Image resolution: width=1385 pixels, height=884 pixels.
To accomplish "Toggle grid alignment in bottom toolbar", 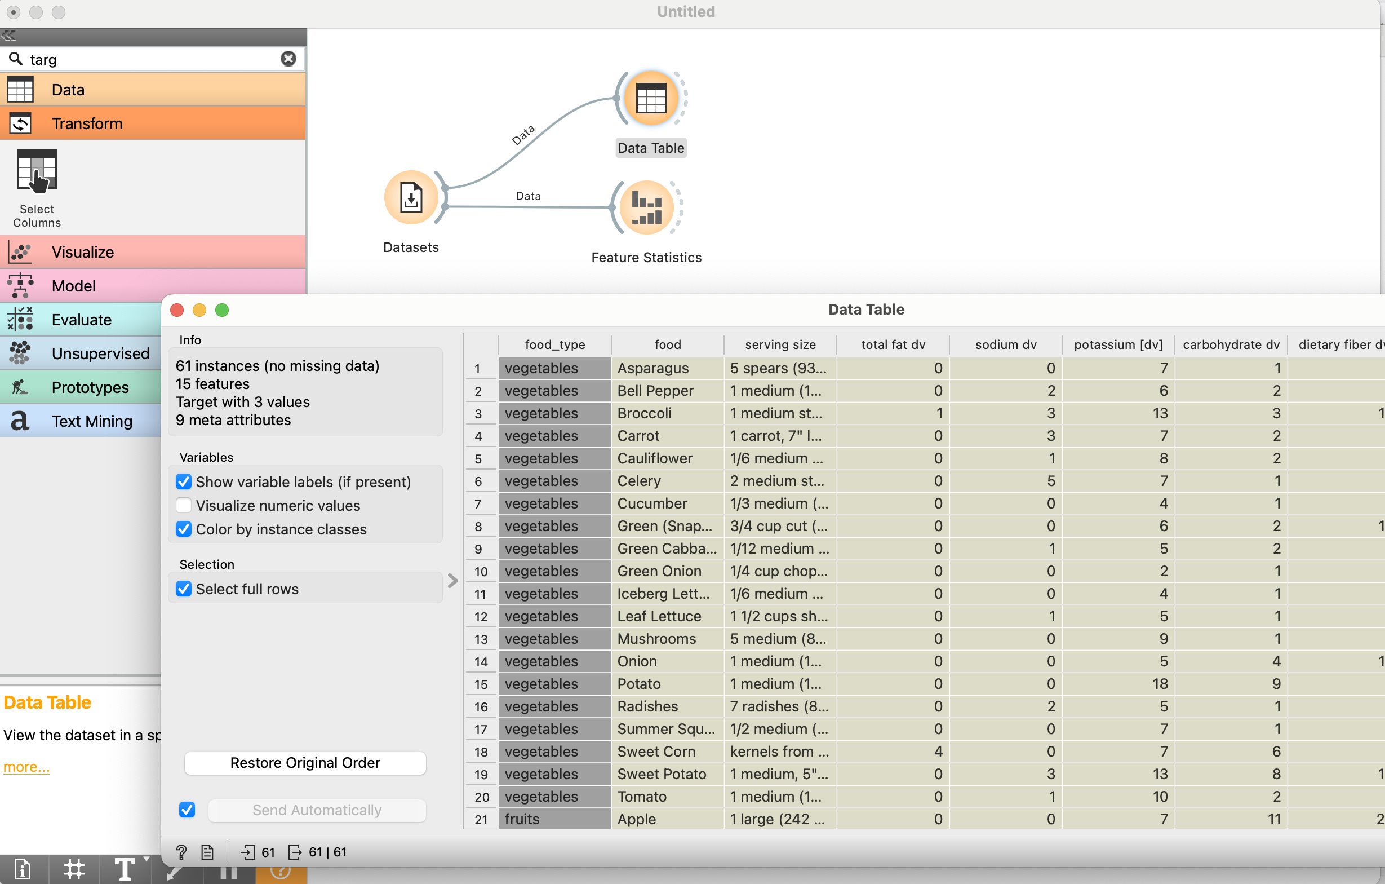I will pyautogui.click(x=74, y=868).
